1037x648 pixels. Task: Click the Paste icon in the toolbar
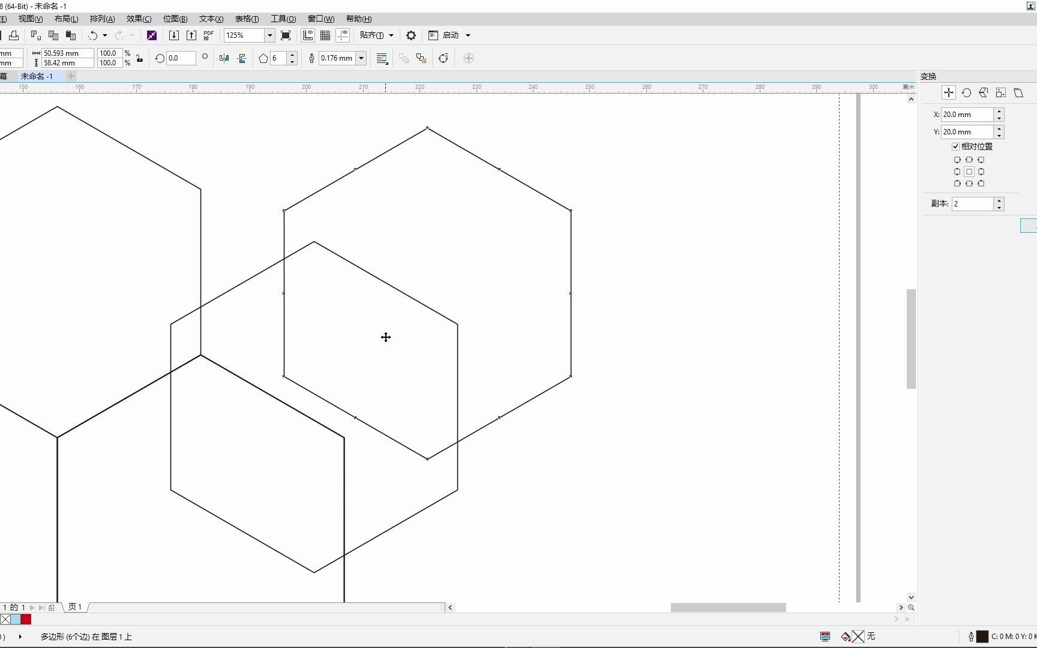coord(71,35)
